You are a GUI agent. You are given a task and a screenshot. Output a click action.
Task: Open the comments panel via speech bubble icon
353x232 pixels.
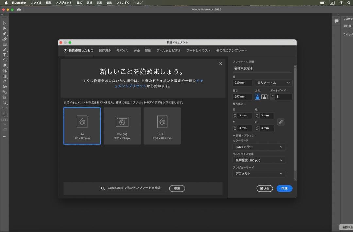click(x=336, y=21)
